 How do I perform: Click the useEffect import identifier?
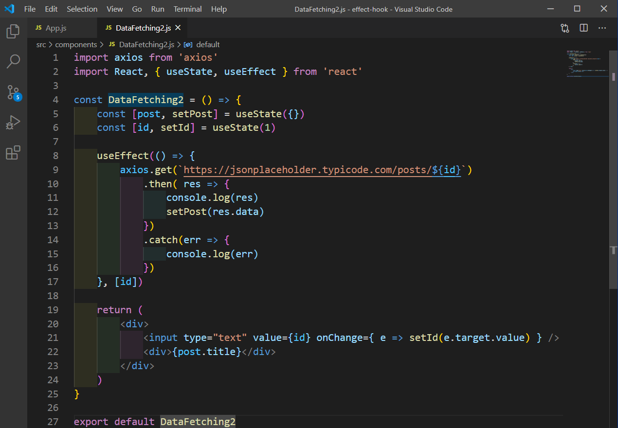click(250, 71)
